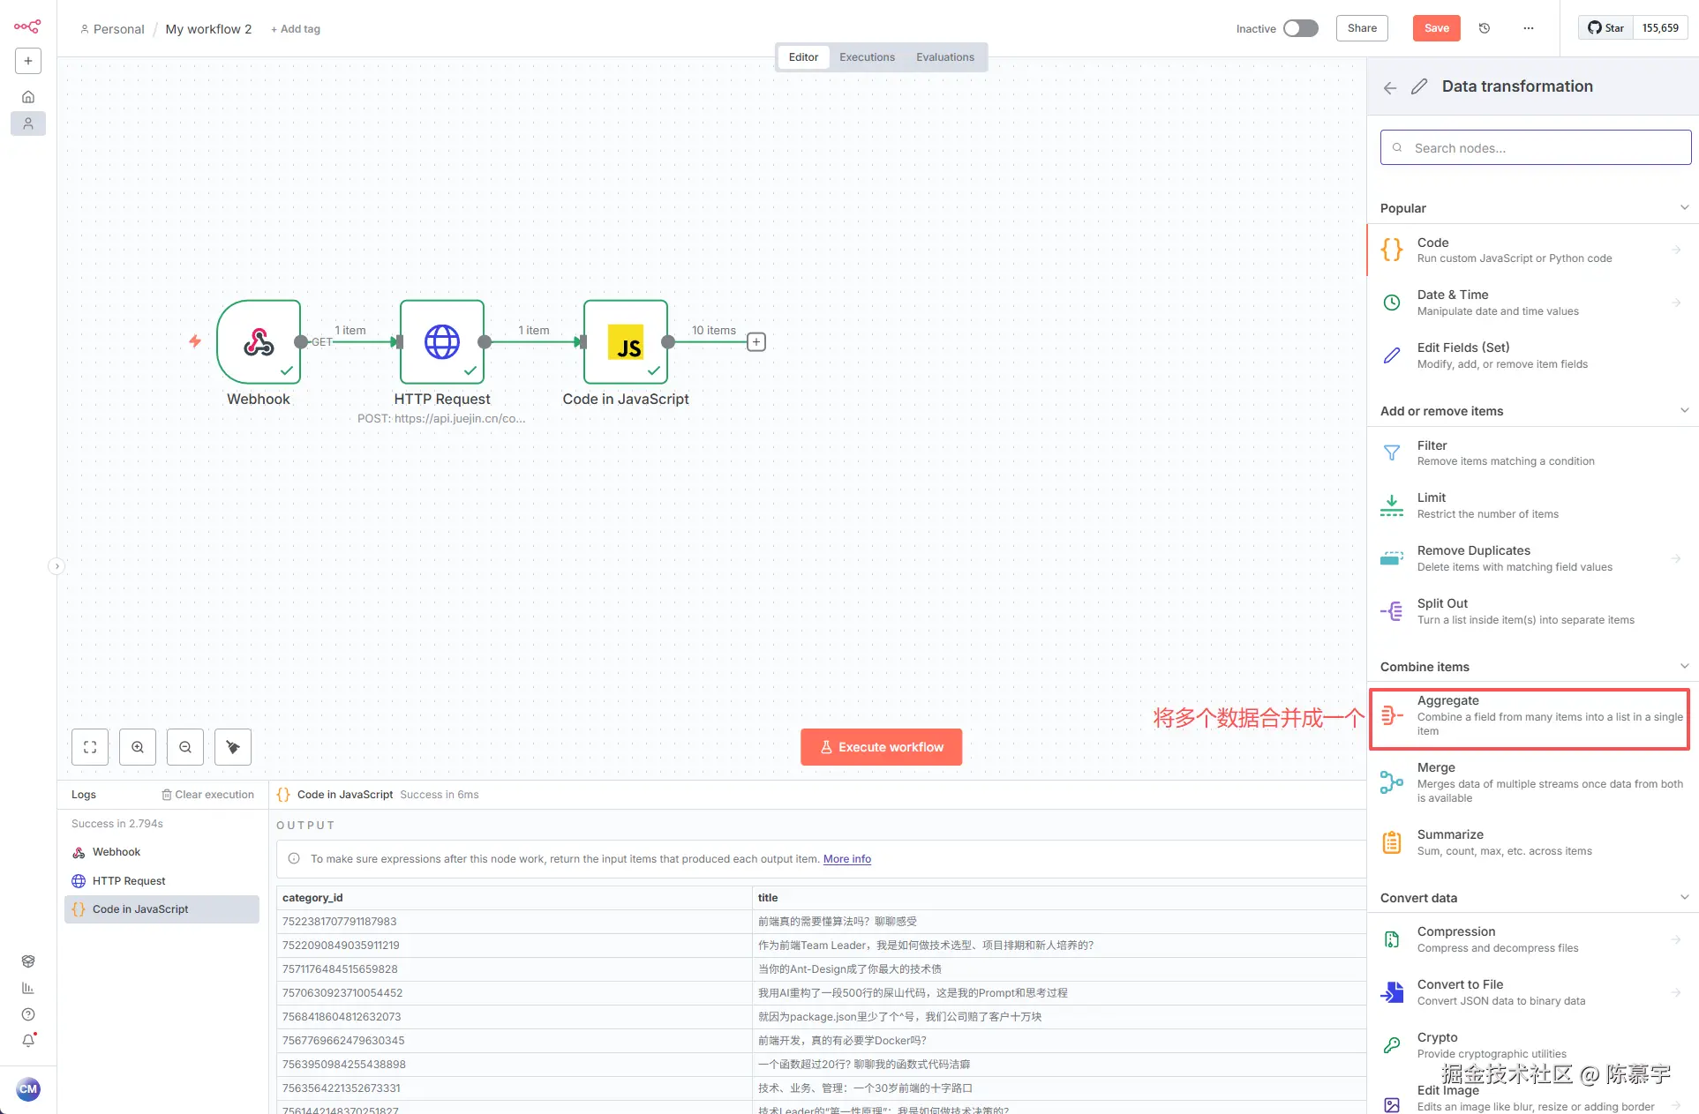
Task: Switch to the Evaluations tab
Action: pyautogui.click(x=944, y=57)
